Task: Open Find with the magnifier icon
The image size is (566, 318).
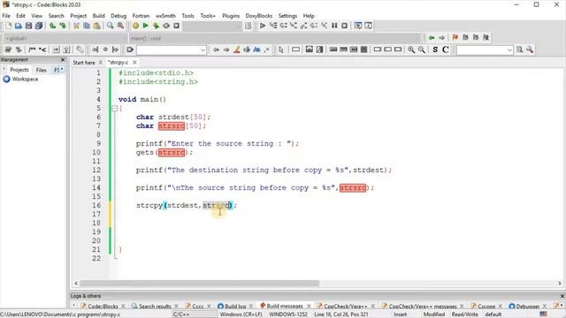Action: [x=110, y=26]
